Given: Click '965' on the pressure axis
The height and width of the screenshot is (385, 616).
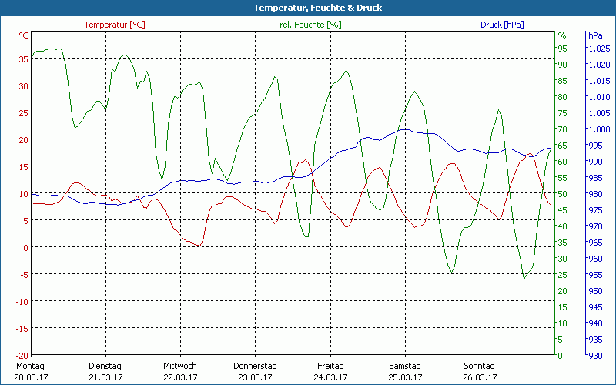Looking at the screenshot, I should tap(595, 243).
